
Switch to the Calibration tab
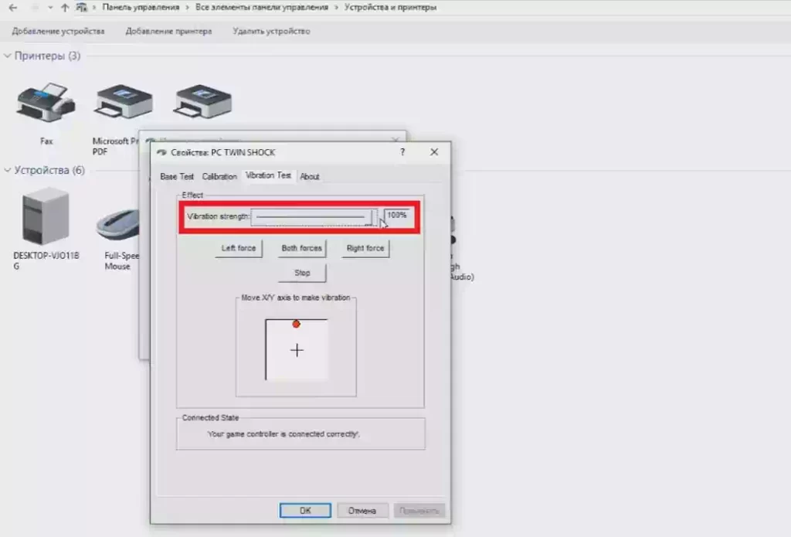(219, 176)
